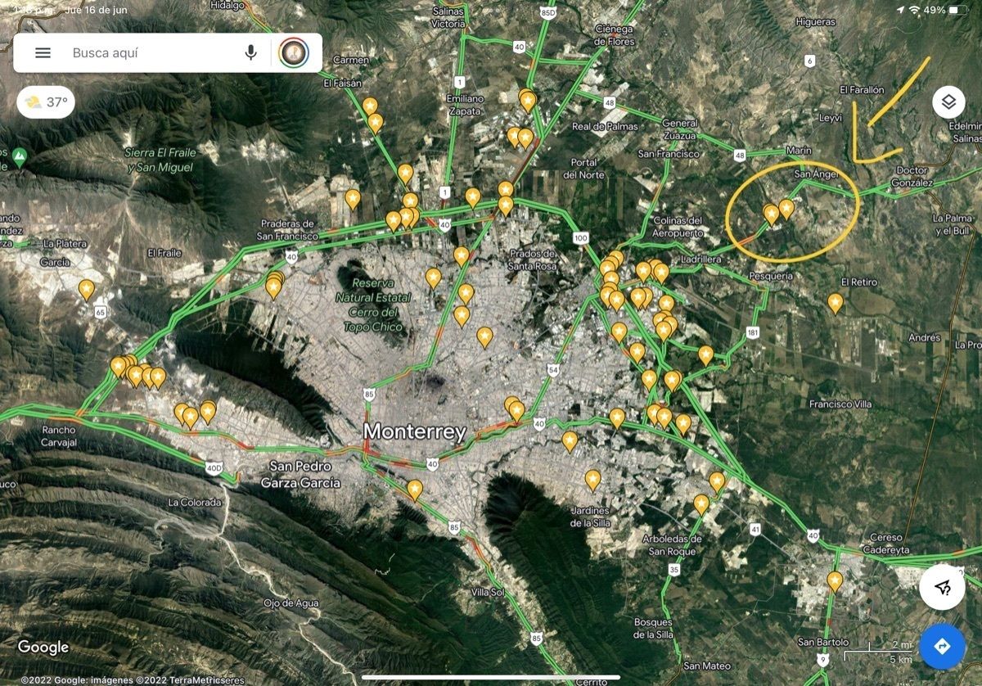This screenshot has width=982, height=686.
Task: Tap the star pin above Jardines de la Silla
Action: pyautogui.click(x=592, y=479)
